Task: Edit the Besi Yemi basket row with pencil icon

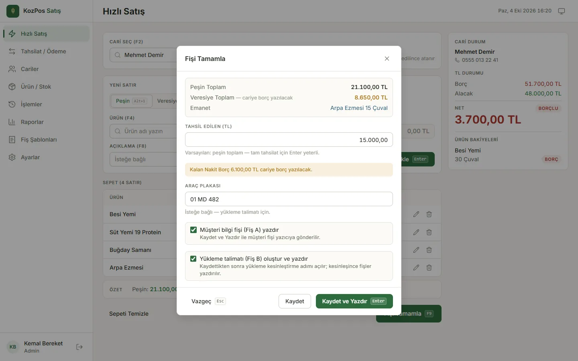Action: [416, 214]
